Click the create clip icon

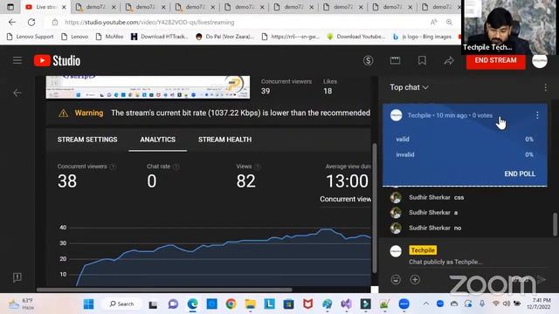395,60
